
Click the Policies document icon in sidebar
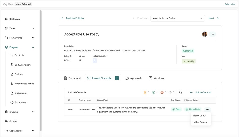[12, 74]
